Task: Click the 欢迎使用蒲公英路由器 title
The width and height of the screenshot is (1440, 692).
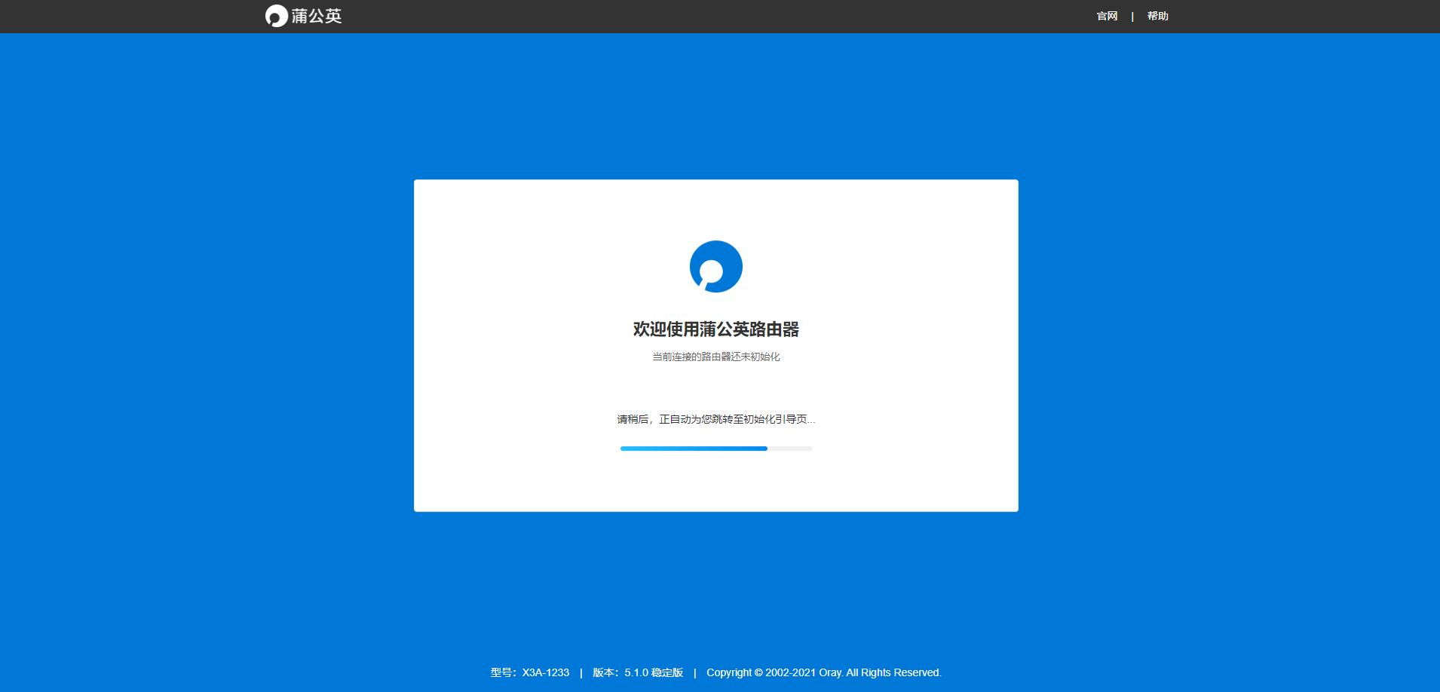Action: click(715, 329)
